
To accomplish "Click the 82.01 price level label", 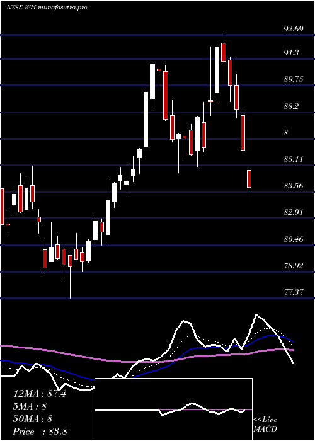I will [x=294, y=212].
